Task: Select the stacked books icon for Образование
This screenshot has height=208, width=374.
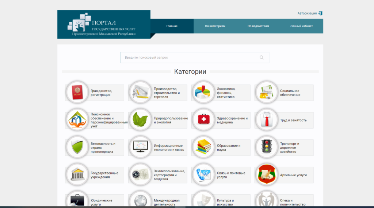Action: pyautogui.click(x=203, y=147)
